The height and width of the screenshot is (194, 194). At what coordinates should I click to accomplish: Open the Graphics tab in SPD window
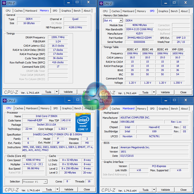[x=163, y=11]
